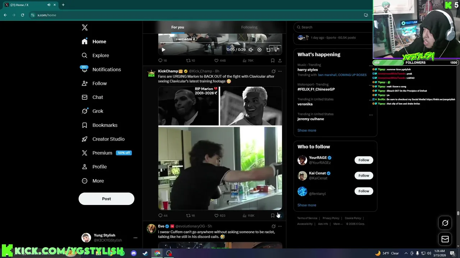Expand the top video to fullscreen
The width and height of the screenshot is (460, 258).
[x=277, y=50]
